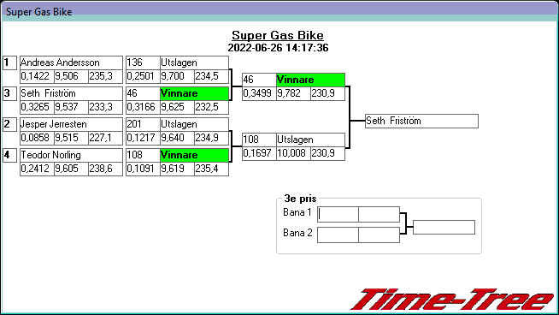Click the Bana 1 second input box
Viewport: 559px width, 315px height.
[x=379, y=214]
